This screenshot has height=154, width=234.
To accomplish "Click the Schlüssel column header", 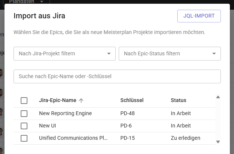I will [x=132, y=100].
